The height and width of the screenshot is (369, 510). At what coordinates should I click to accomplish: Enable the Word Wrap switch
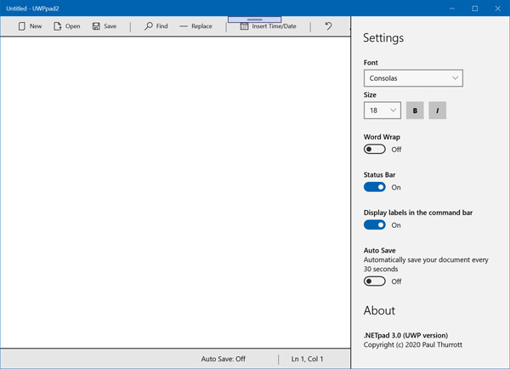(x=374, y=150)
